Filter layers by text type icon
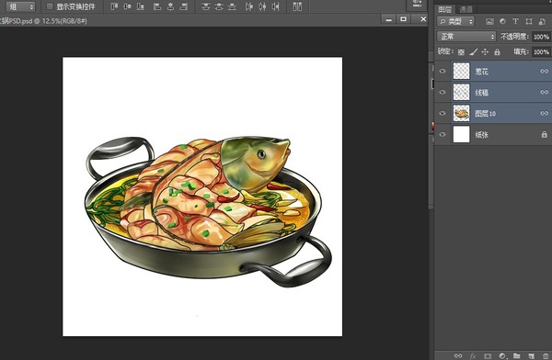552x360 pixels. 515,21
